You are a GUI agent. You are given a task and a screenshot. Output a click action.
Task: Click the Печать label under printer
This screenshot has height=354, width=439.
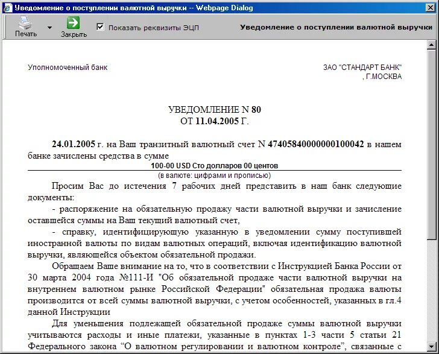pos(26,34)
